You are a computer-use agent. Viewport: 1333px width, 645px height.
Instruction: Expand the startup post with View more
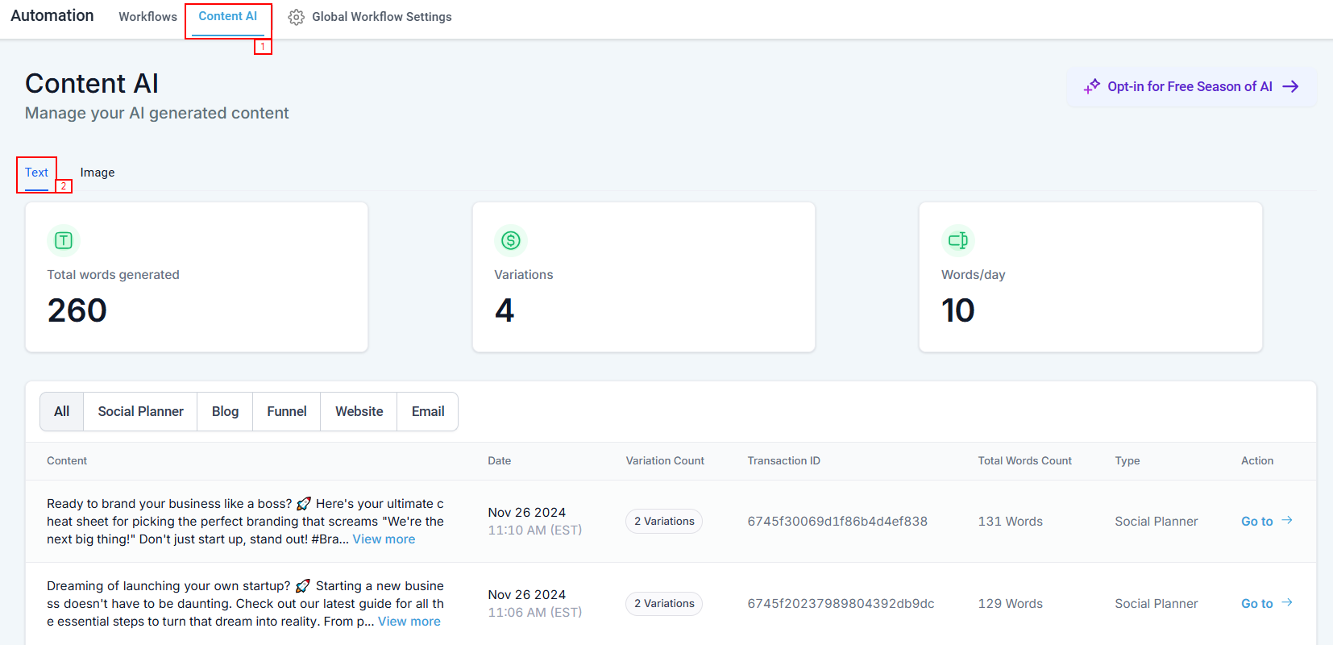coord(409,622)
